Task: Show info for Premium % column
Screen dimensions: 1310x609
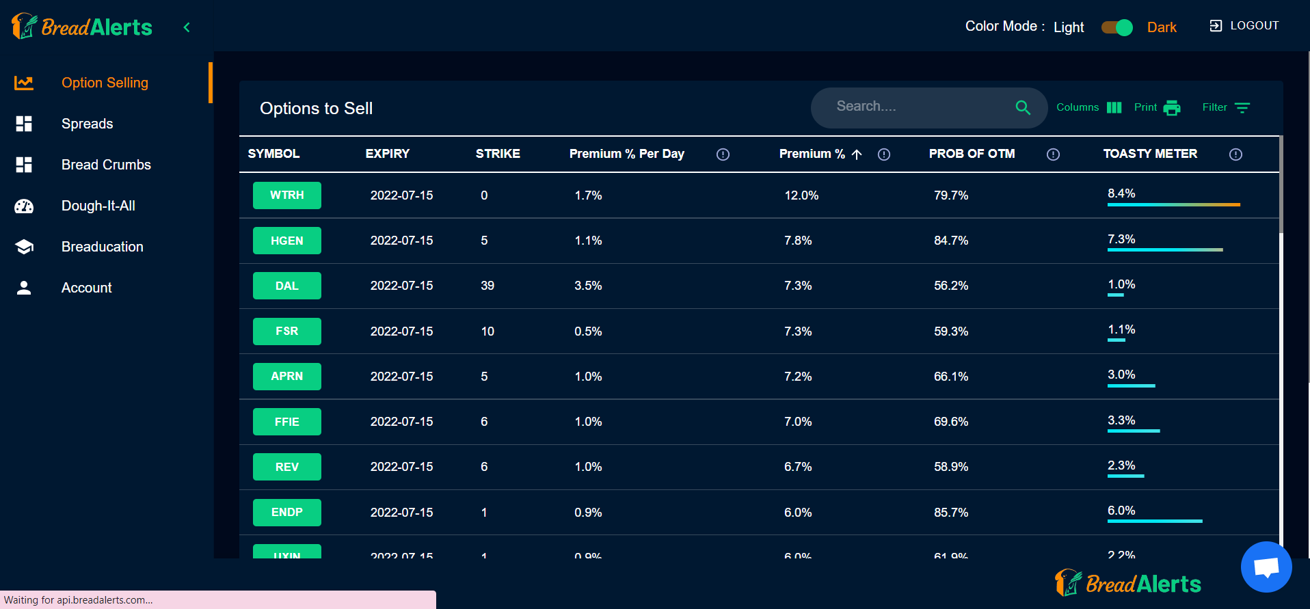Action: click(x=884, y=154)
